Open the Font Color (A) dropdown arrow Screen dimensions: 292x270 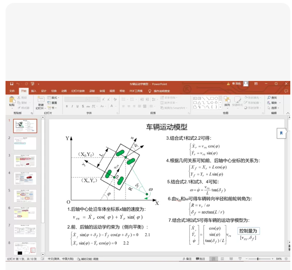[x=116, y=106]
